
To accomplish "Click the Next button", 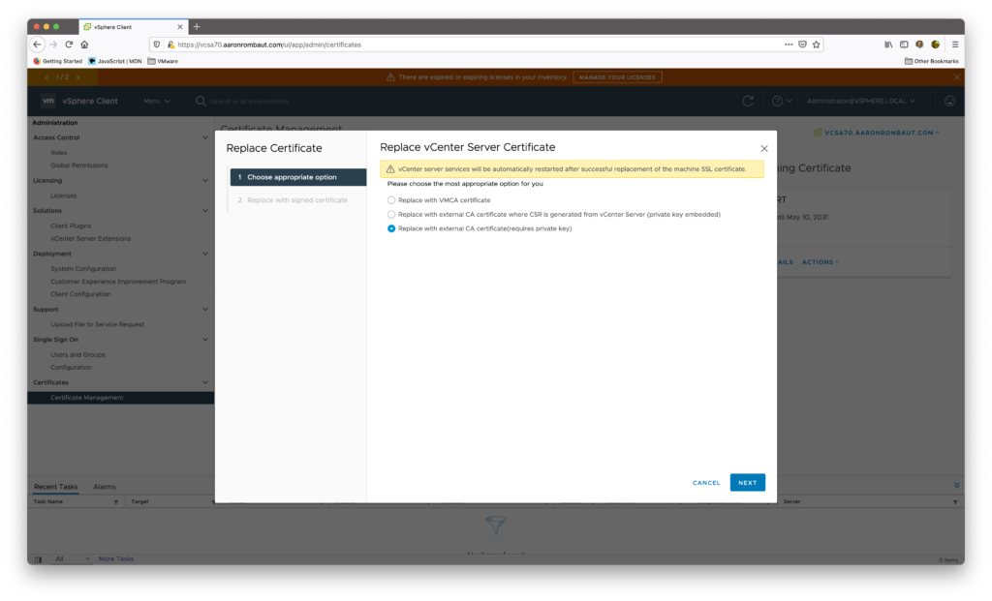I will (x=747, y=482).
